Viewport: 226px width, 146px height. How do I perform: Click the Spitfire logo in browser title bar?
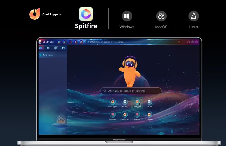40,42
